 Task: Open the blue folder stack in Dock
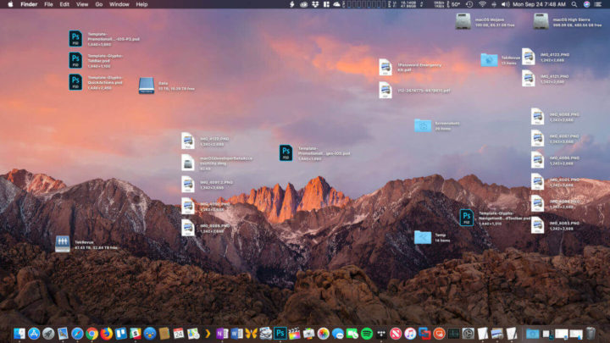click(532, 334)
